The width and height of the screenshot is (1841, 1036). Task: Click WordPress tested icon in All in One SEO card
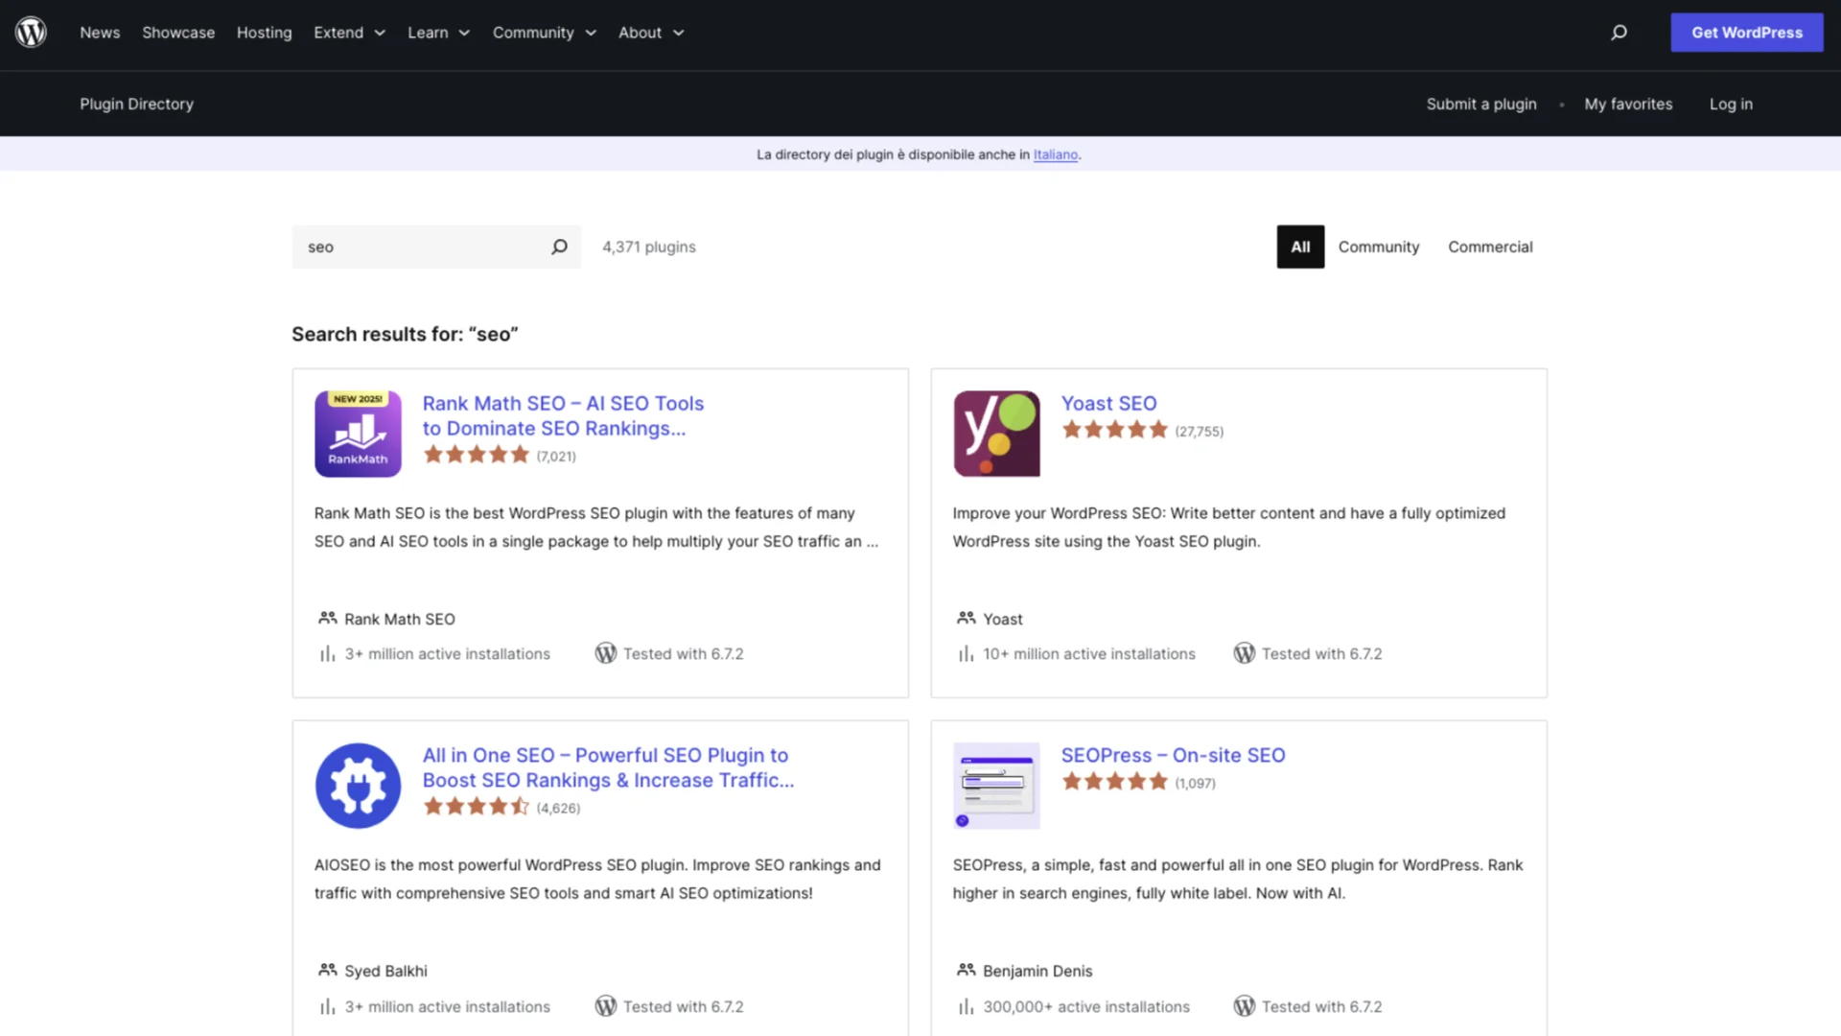[x=606, y=1006]
